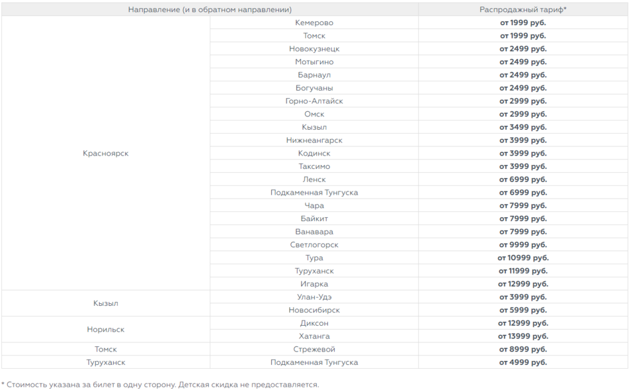Select the Стрежевой destination cell
Viewport: 633px width, 390px height.
(314, 349)
